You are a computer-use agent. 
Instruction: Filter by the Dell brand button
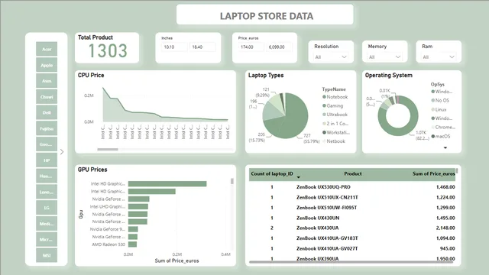point(47,112)
